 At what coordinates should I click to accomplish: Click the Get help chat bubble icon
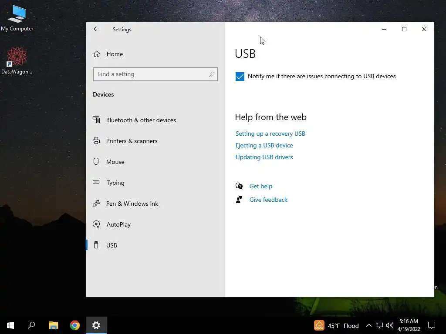(x=239, y=186)
